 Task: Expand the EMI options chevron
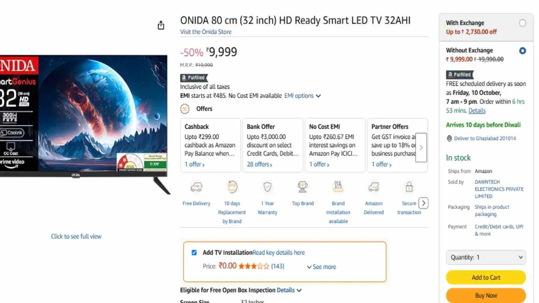[318, 96]
